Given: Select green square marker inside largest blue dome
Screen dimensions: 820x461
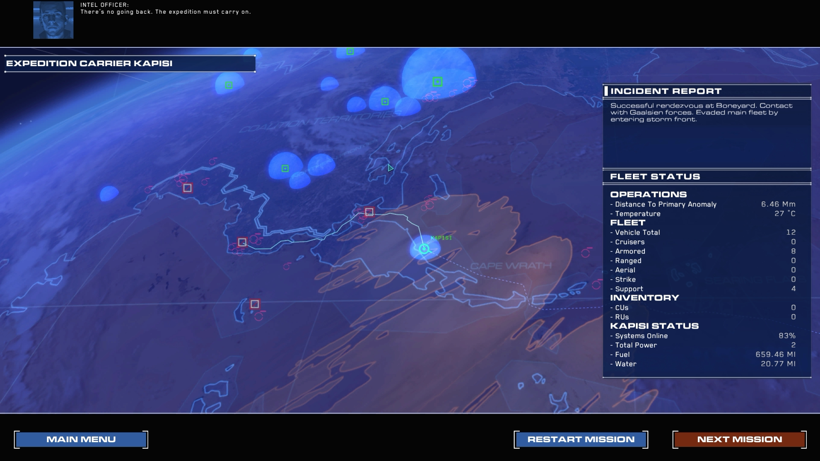Looking at the screenshot, I should click(x=437, y=82).
